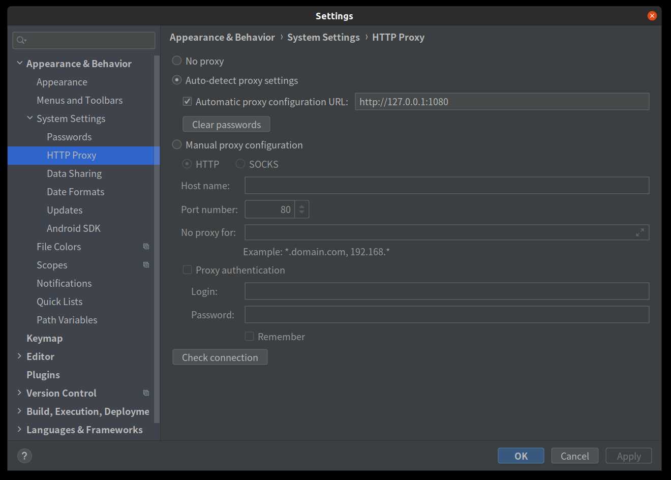Screen dimensions: 671x480
Task: Click the Password text field
Action: point(447,314)
